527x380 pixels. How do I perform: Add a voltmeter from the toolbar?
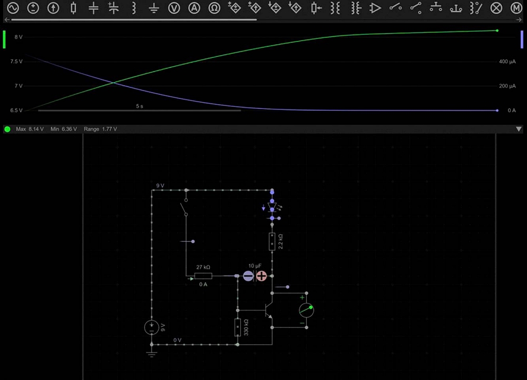174,8
